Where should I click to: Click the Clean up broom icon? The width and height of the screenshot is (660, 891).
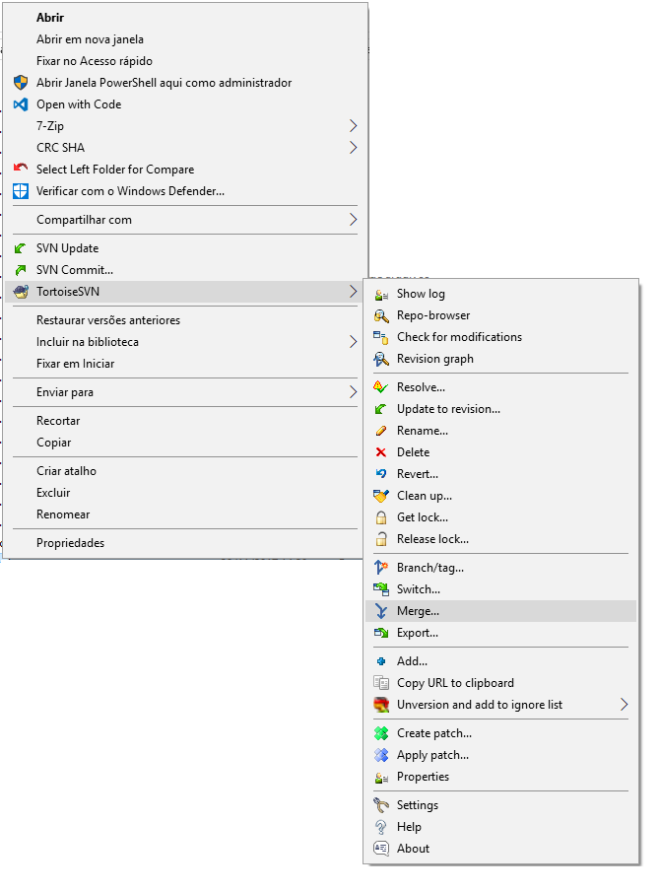[x=381, y=496]
